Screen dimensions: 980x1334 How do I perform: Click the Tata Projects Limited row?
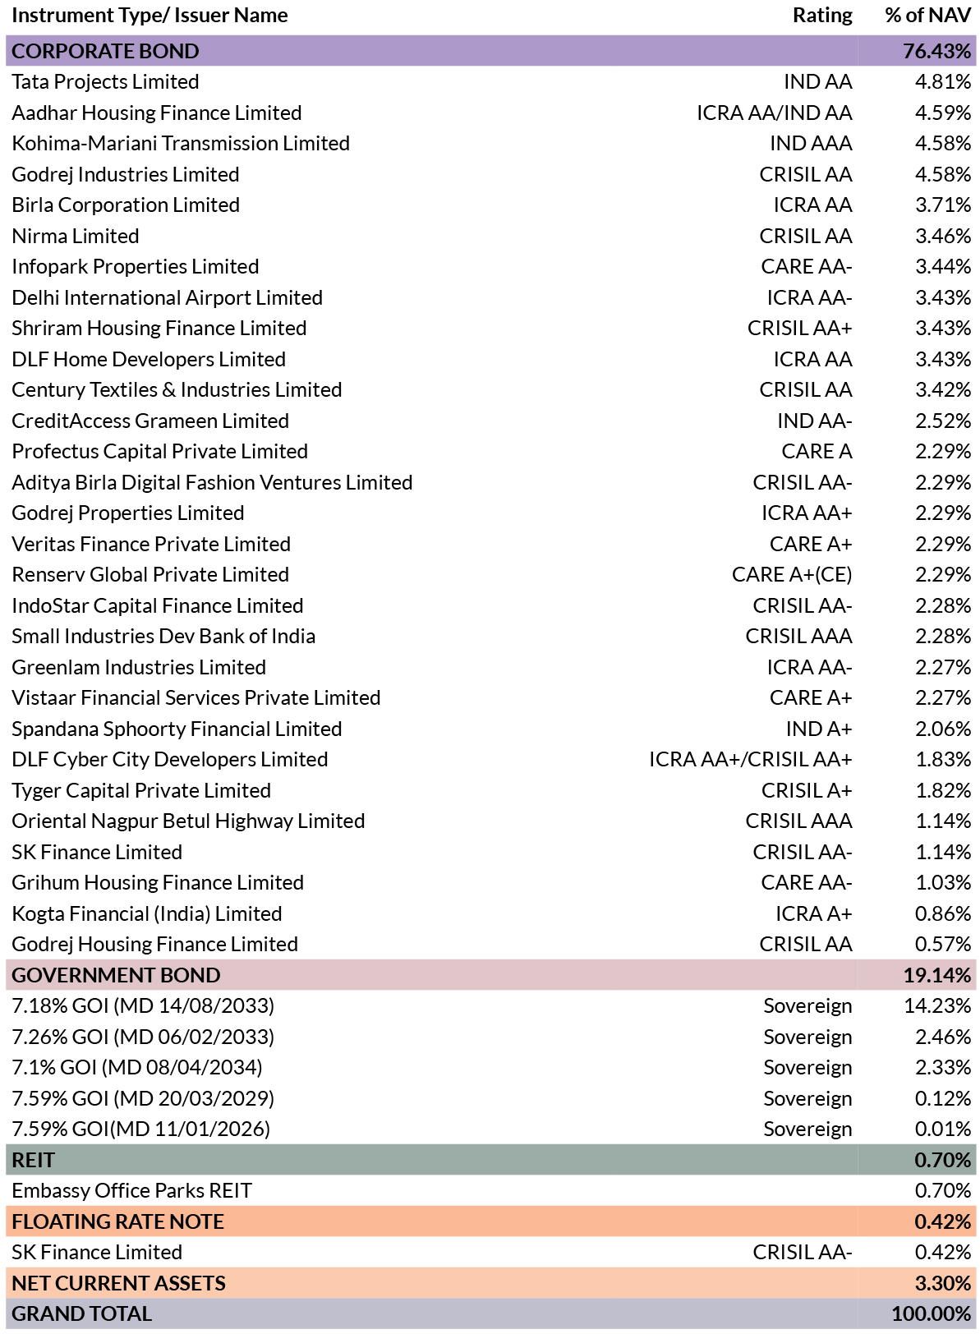490,82
